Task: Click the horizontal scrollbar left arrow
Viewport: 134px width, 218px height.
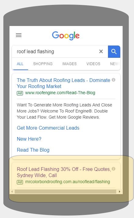Action: tap(12, 192)
